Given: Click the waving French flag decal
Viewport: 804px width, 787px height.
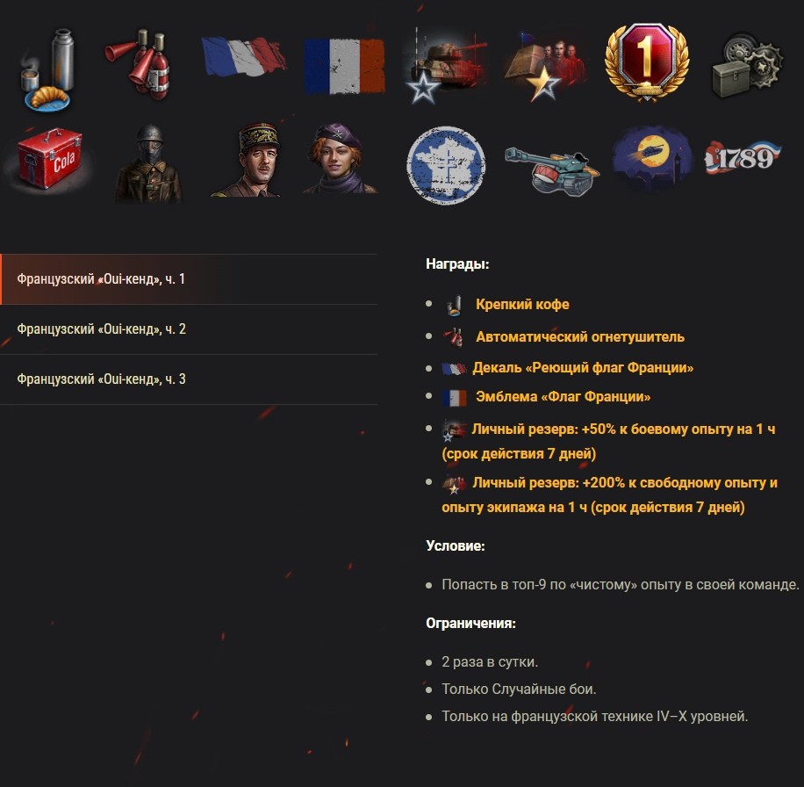Looking at the screenshot, I should pyautogui.click(x=243, y=56).
